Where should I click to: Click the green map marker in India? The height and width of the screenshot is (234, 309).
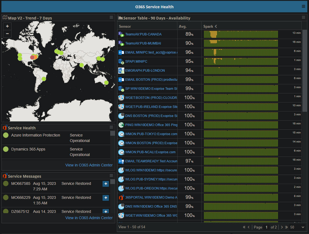pyautogui.click(x=82, y=65)
